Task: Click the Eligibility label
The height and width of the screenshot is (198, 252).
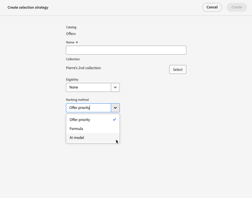Action: (x=72, y=80)
